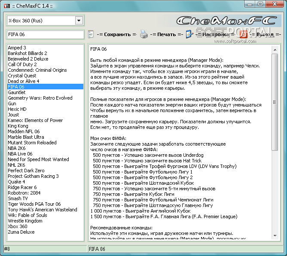This screenshot has width=287, height=256.
Task: Click the scroll up arrow in cheat text
Action: 275,50
